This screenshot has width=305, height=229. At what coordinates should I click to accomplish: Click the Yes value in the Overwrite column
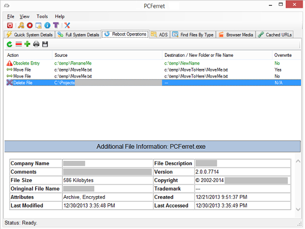coord(278,70)
